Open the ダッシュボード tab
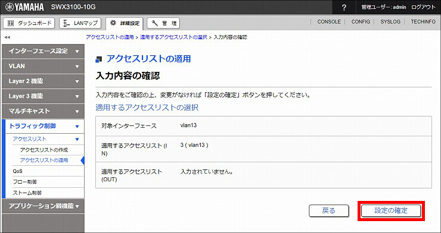The height and width of the screenshot is (233, 441). pos(29,23)
